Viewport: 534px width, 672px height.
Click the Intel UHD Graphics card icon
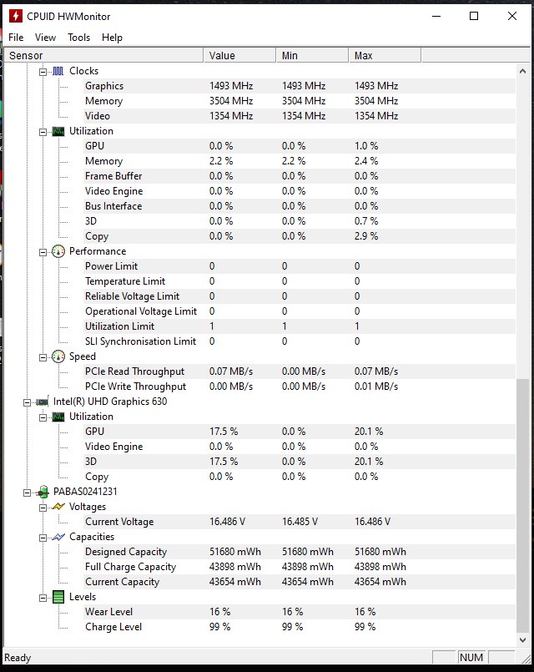pyautogui.click(x=42, y=402)
